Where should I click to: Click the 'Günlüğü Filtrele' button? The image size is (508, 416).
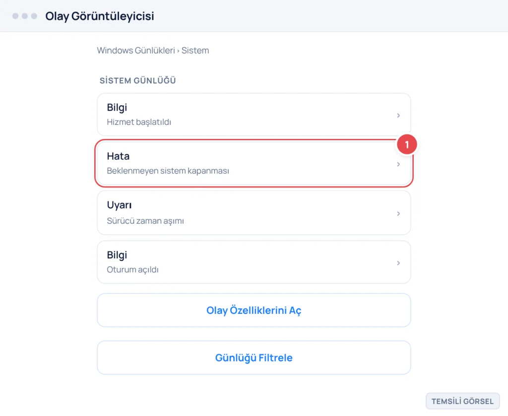pyautogui.click(x=254, y=357)
